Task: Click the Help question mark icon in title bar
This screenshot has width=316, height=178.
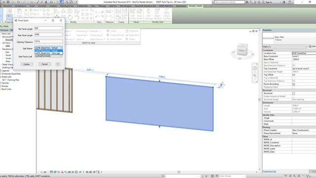Action: coord(290,2)
